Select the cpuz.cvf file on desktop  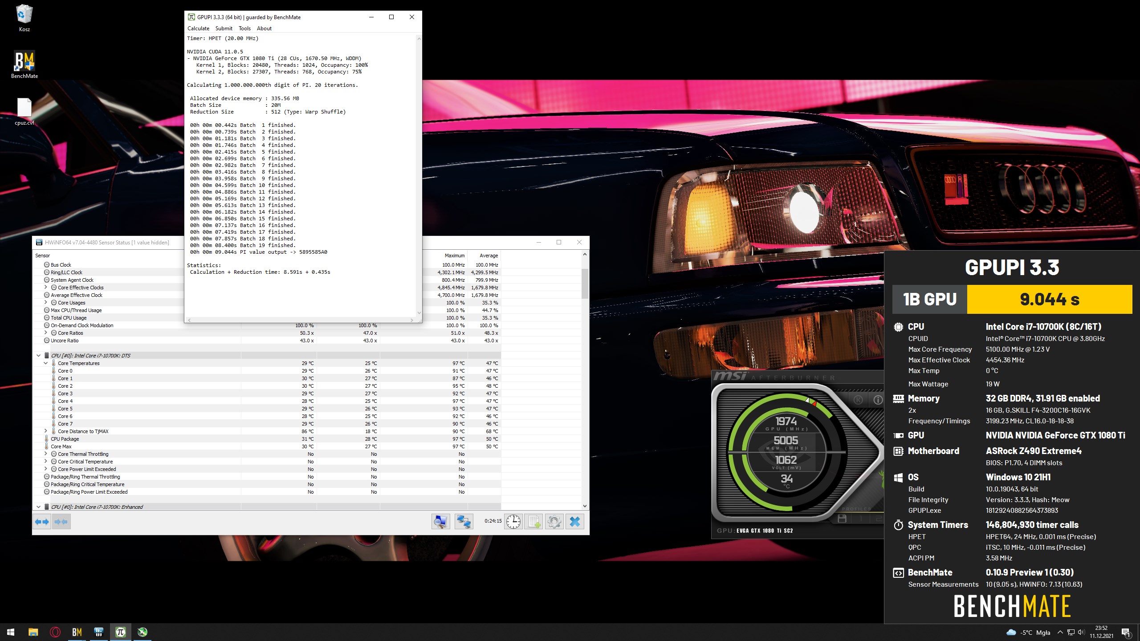click(24, 111)
